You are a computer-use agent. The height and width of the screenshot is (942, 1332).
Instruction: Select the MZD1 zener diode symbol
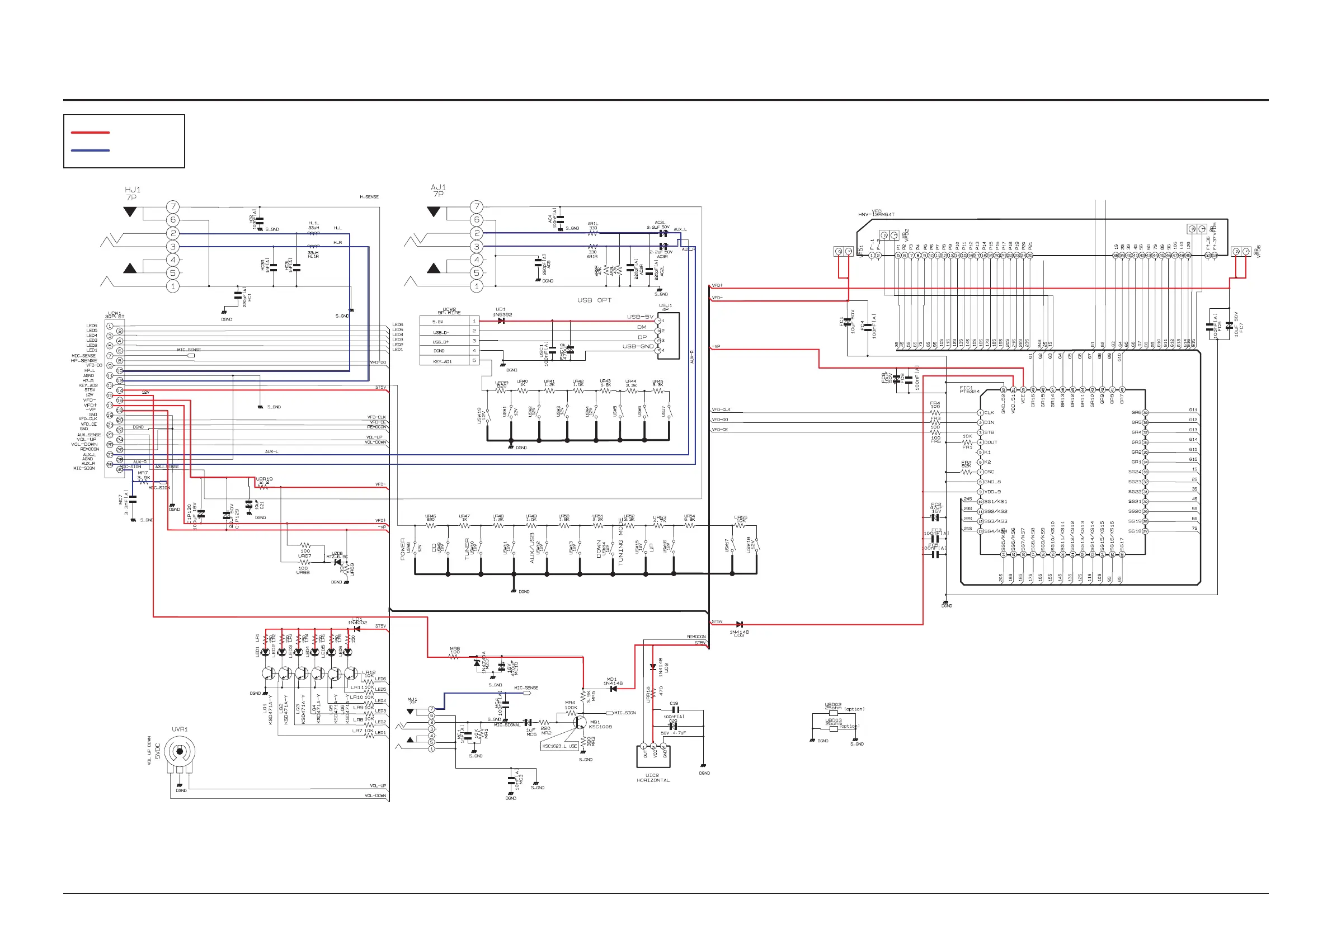coord(477,662)
